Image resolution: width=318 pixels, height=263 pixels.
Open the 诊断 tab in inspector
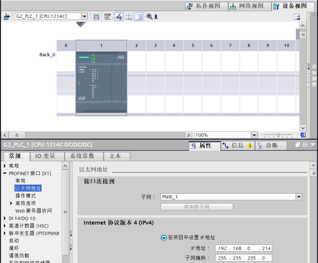(271, 145)
